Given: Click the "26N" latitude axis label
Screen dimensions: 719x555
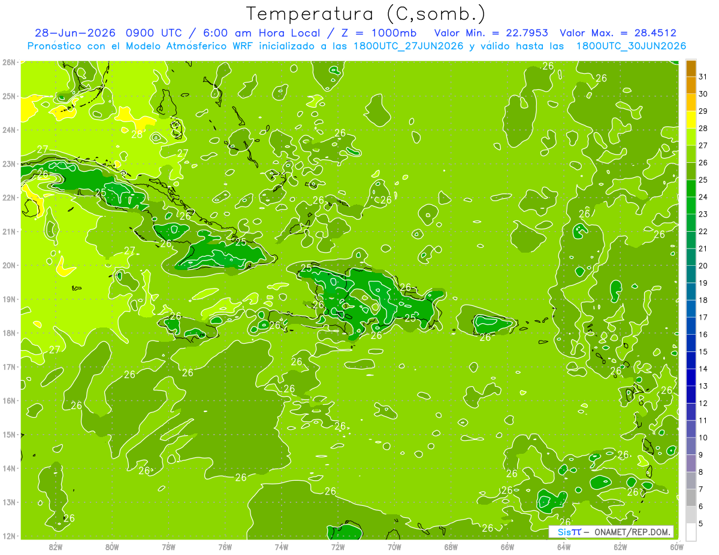Looking at the screenshot, I should click(9, 62).
